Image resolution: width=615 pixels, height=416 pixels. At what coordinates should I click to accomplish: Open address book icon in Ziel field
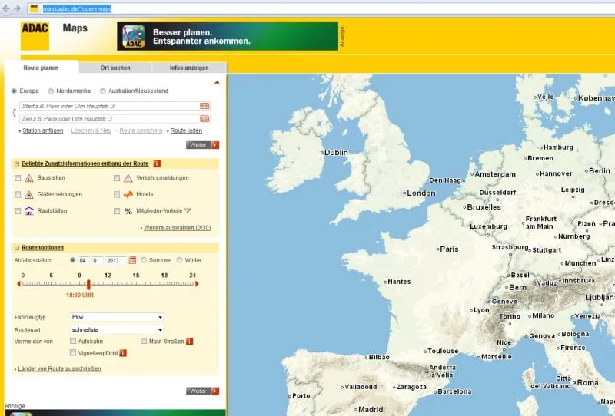click(204, 119)
